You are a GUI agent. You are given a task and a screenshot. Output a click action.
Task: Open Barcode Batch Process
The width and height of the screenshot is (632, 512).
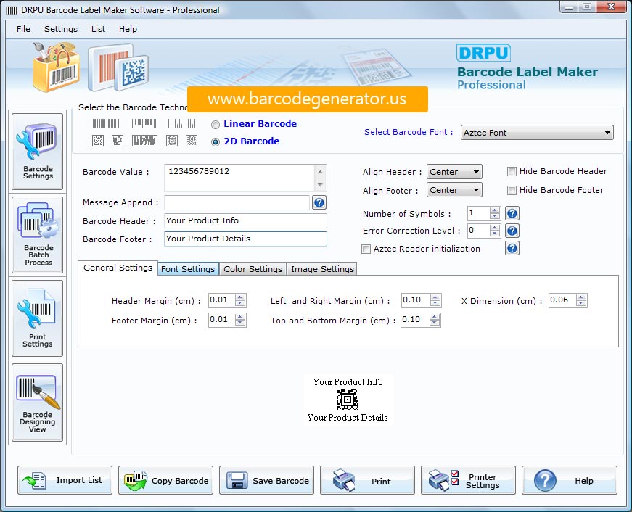38,235
